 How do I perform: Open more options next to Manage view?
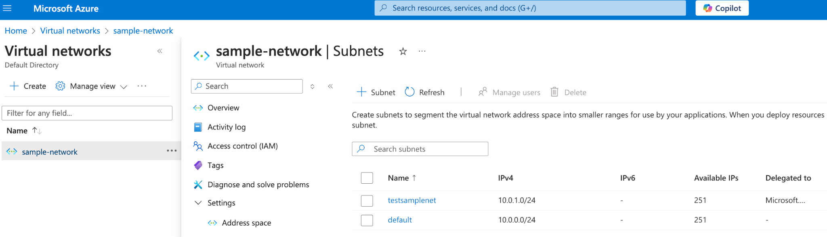point(142,86)
